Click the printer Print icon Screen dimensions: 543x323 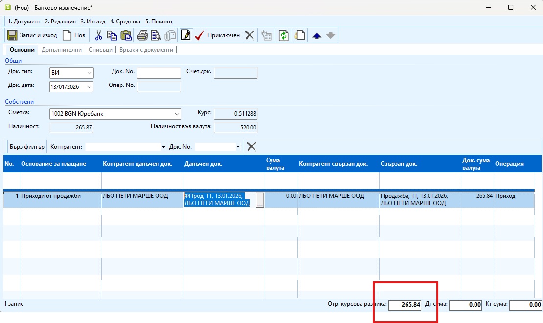tap(142, 35)
